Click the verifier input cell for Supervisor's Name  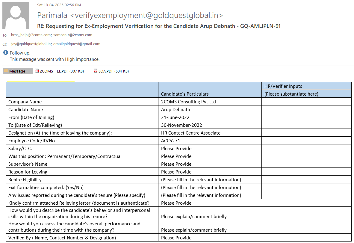[x=306, y=164]
